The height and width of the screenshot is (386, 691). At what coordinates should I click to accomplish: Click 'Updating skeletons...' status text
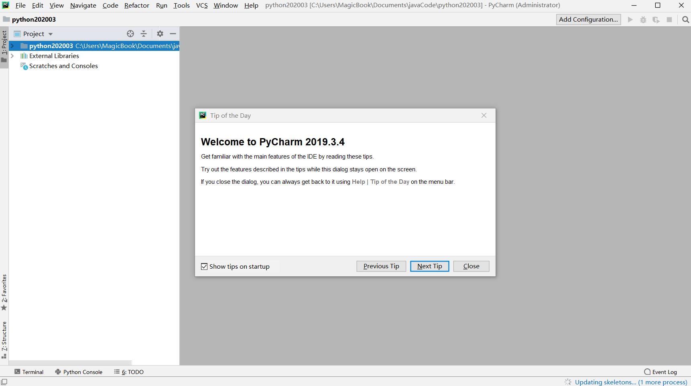[631, 382]
